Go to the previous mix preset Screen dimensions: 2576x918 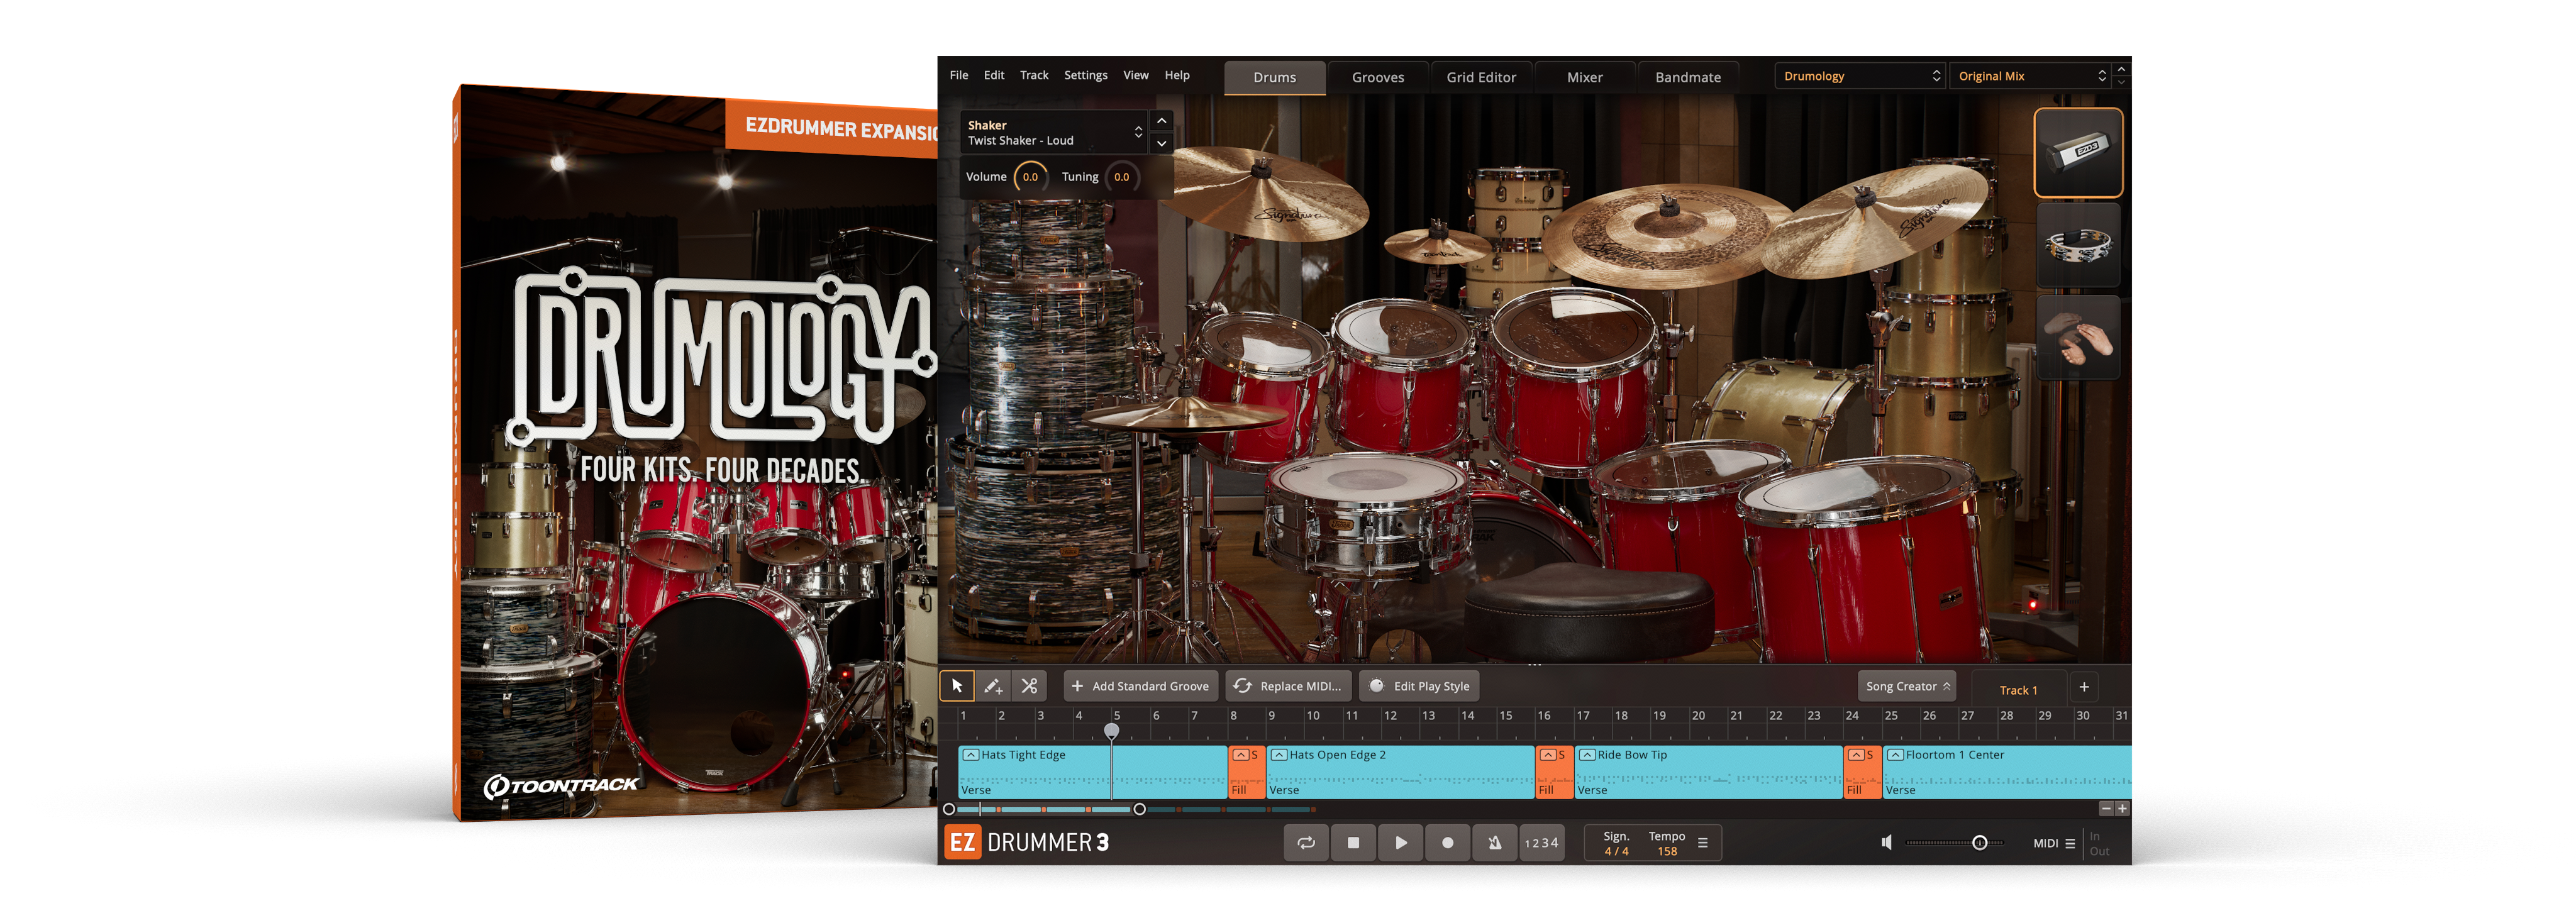tap(2121, 69)
